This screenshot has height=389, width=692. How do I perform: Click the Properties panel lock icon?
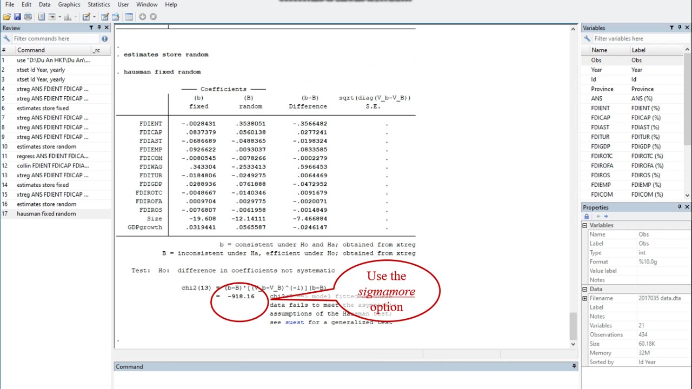coord(587,216)
